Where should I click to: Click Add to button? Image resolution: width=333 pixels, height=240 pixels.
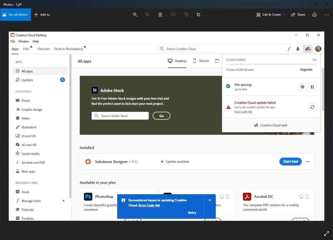coord(42,15)
